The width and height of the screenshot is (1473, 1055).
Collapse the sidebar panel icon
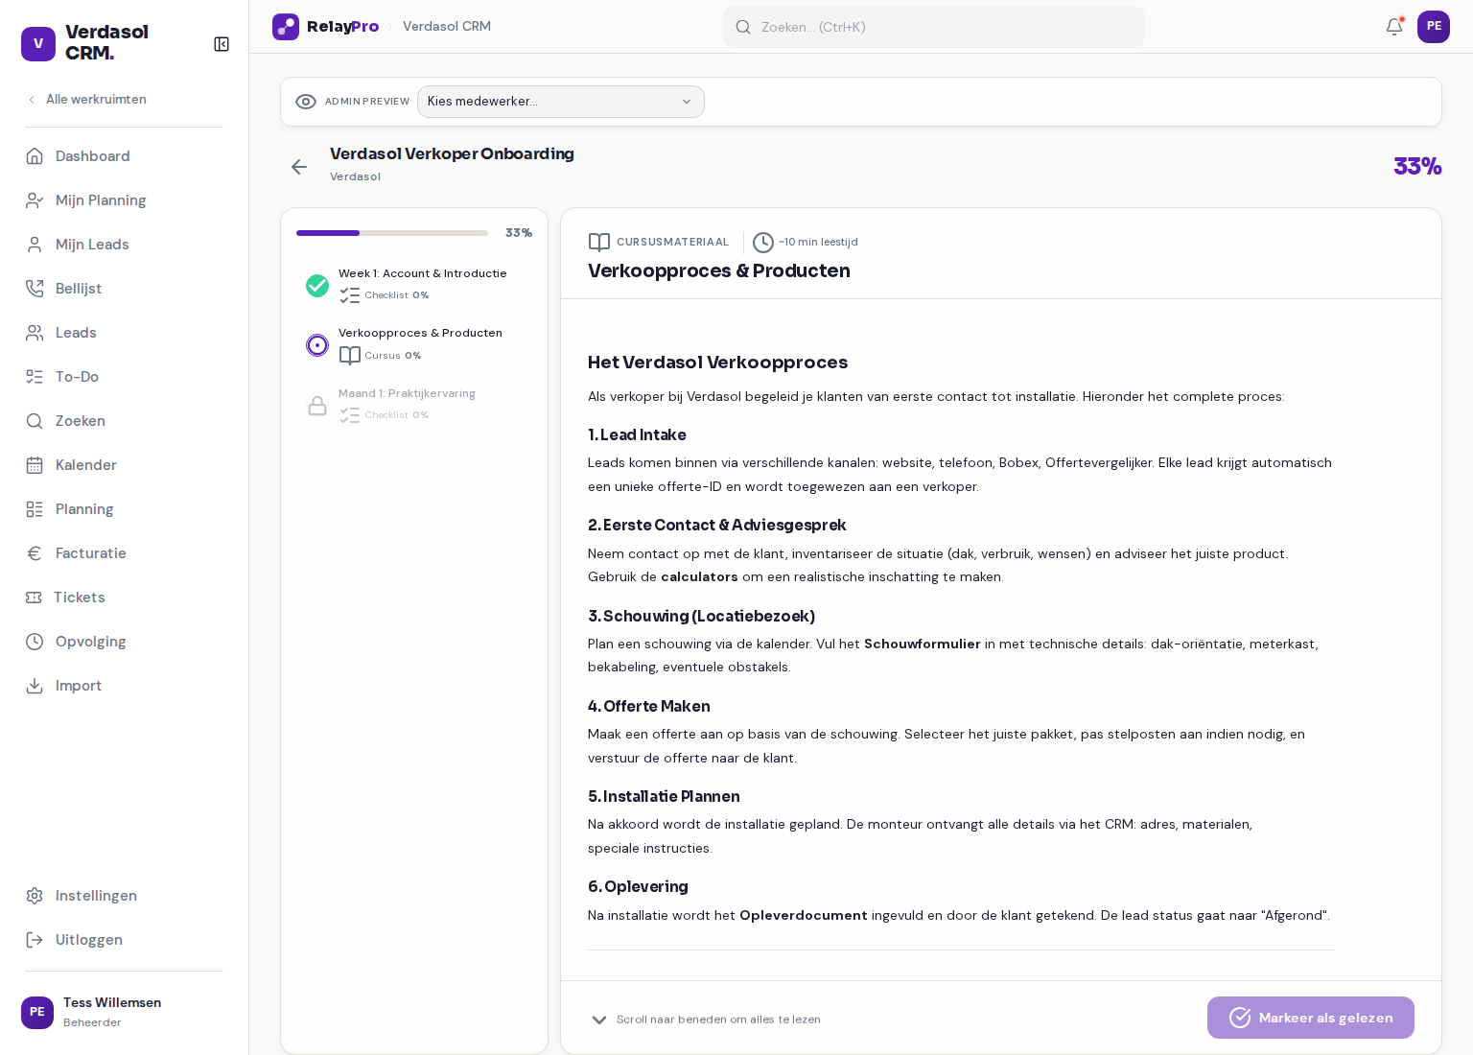coord(222,44)
